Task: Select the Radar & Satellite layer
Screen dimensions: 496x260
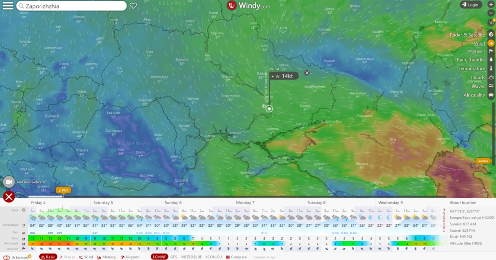Action: [x=491, y=35]
